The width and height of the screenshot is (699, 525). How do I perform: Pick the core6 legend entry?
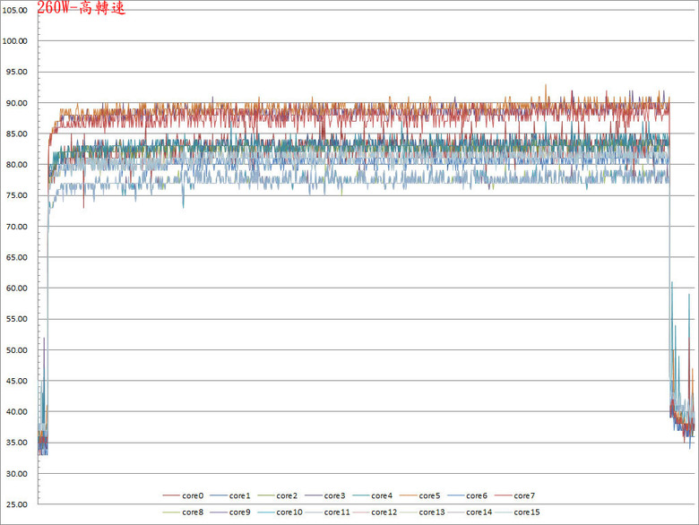(x=467, y=495)
